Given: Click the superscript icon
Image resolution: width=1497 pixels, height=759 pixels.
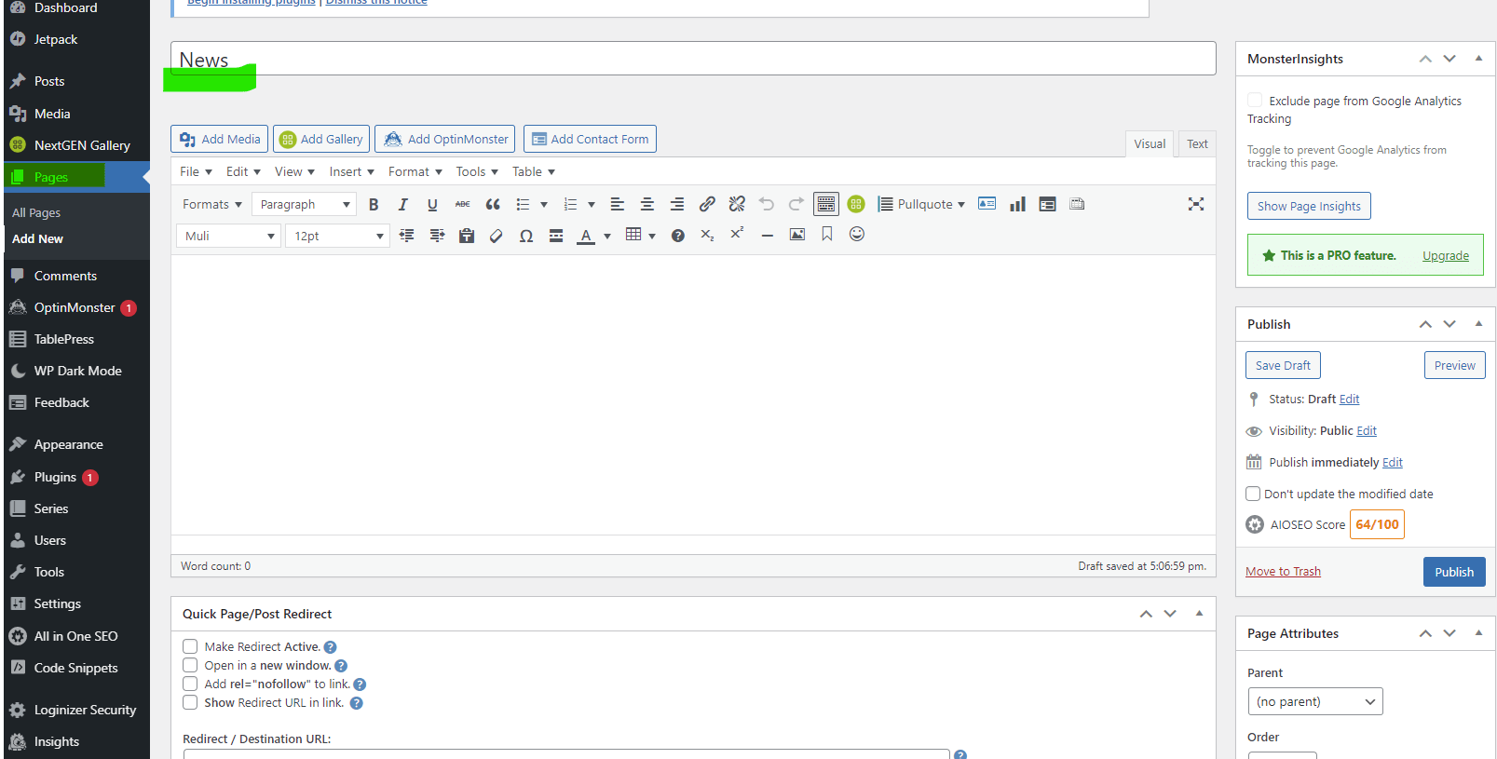Looking at the screenshot, I should click(x=737, y=235).
